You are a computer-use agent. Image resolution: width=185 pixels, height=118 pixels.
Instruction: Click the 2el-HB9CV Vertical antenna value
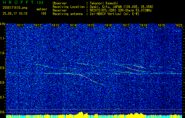(x=114, y=14)
